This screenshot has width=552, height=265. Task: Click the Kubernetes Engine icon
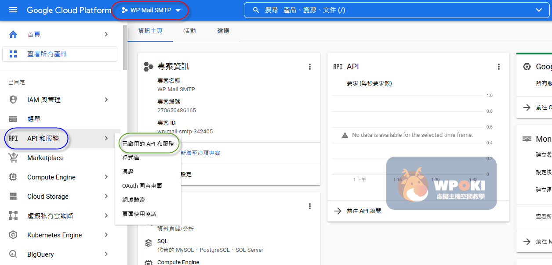[13, 235]
